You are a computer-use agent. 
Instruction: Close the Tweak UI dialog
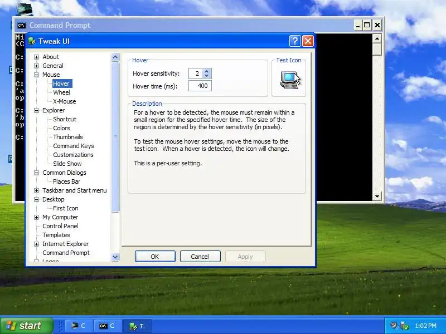[x=308, y=41]
